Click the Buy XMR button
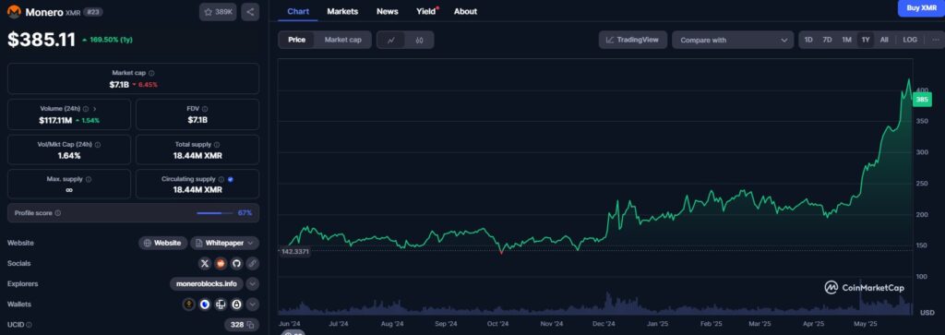Image resolution: width=945 pixels, height=335 pixels. 922,7
